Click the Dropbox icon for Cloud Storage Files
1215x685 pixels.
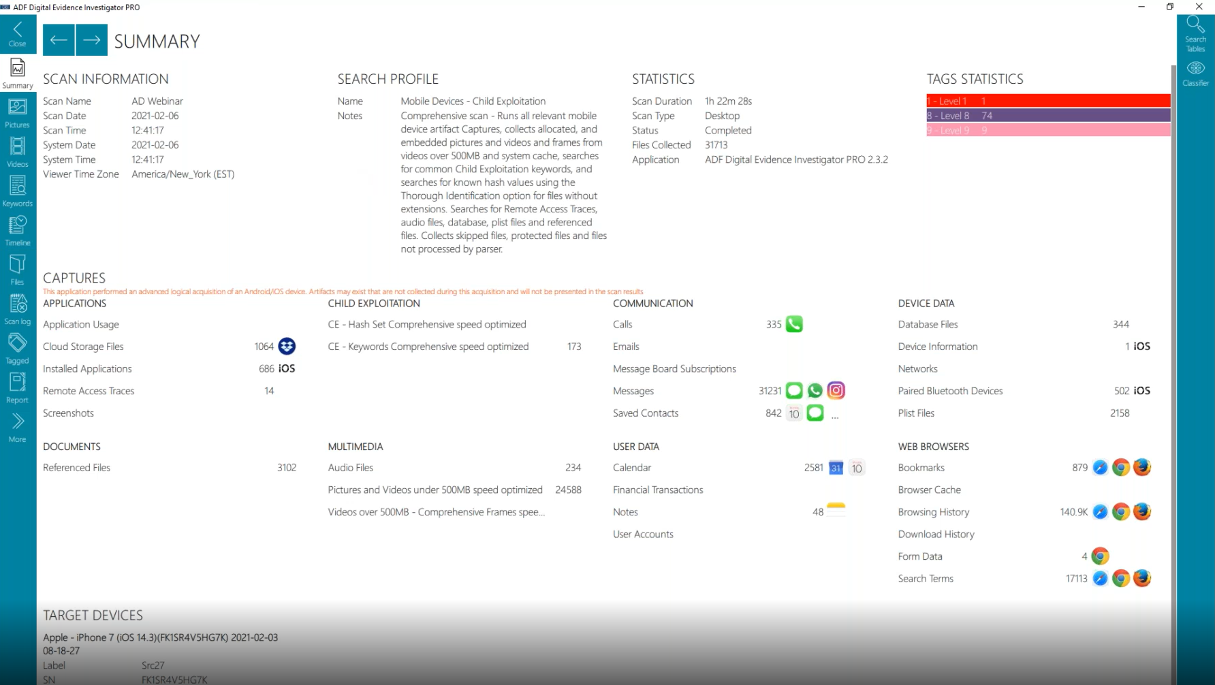pos(287,346)
